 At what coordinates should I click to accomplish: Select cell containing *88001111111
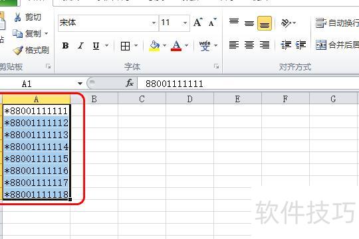[36, 111]
